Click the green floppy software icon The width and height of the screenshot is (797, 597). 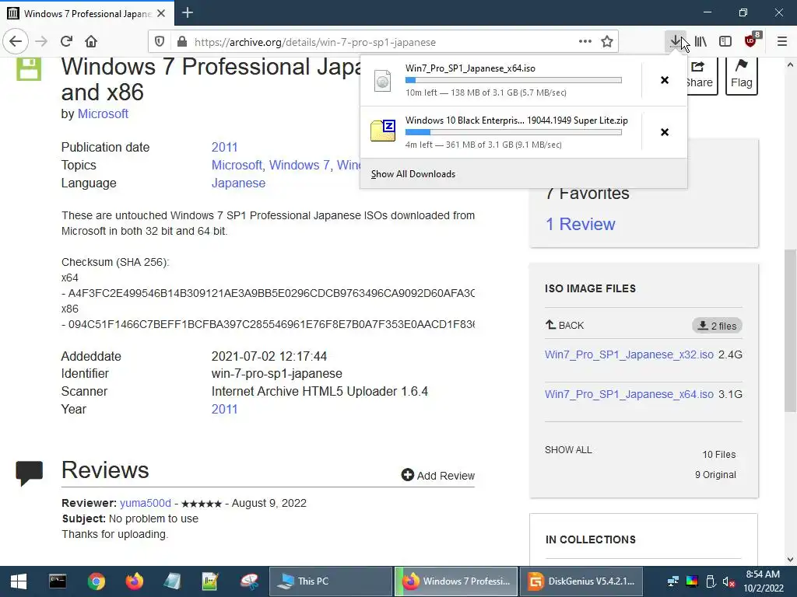click(x=29, y=69)
